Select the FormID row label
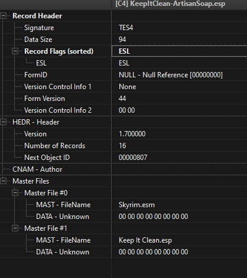The image size is (247, 278). click(35, 75)
